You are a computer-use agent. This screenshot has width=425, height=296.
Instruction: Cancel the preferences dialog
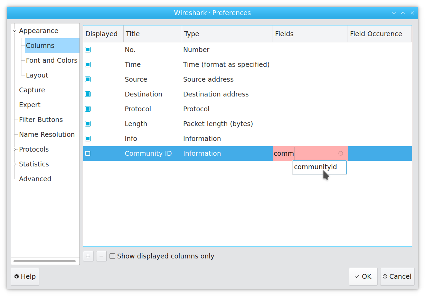pyautogui.click(x=397, y=276)
